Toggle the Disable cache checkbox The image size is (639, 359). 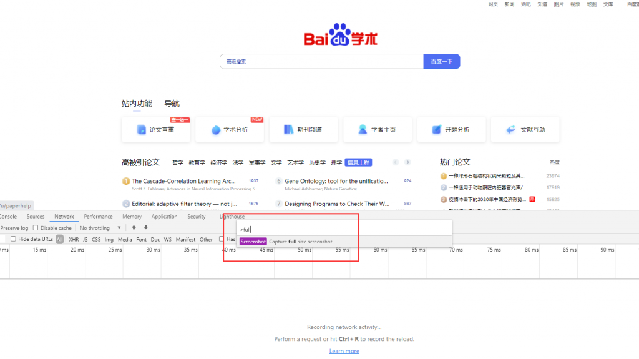(36, 228)
